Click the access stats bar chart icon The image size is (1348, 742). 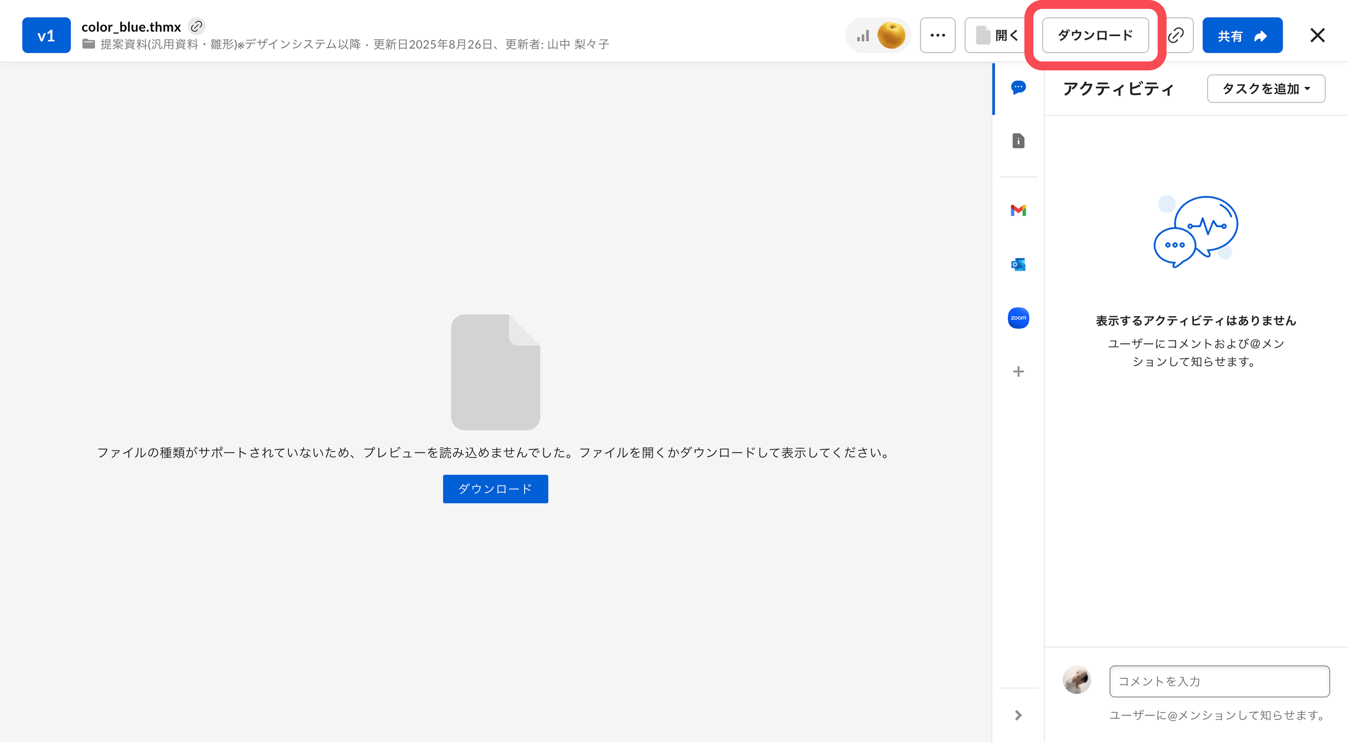(x=862, y=36)
